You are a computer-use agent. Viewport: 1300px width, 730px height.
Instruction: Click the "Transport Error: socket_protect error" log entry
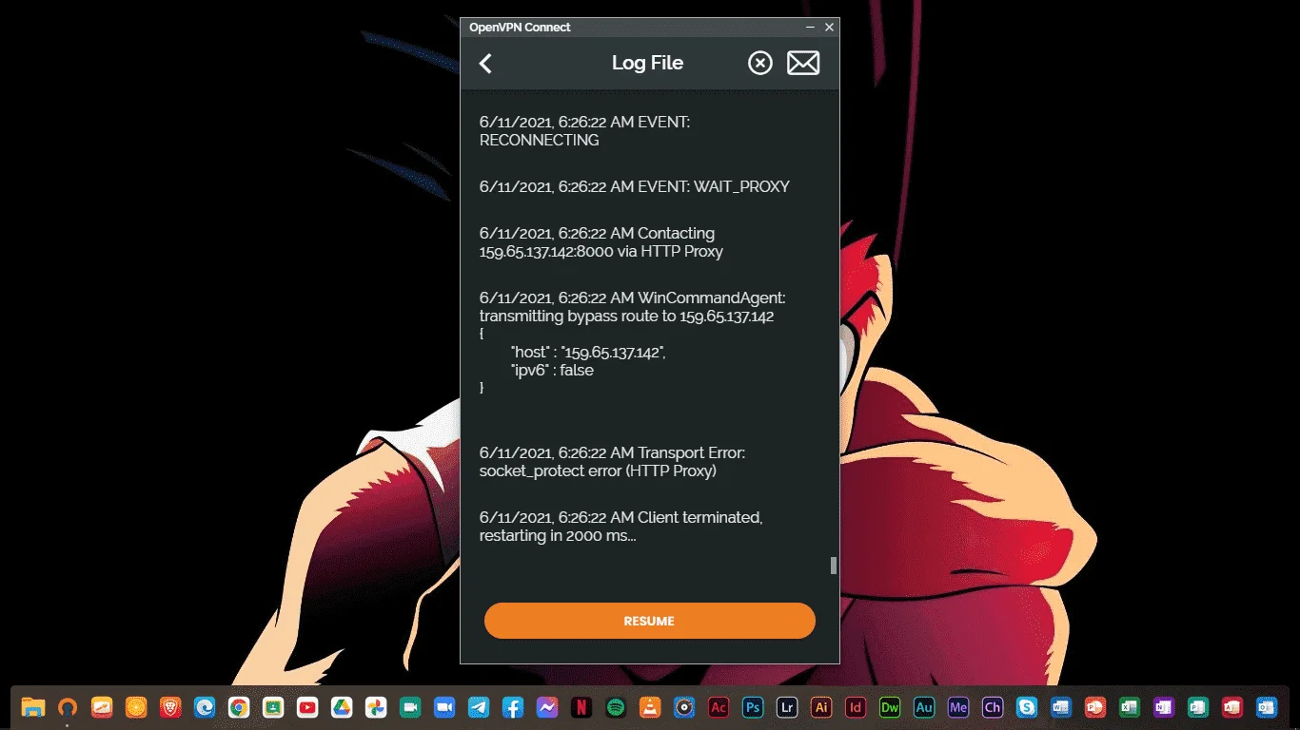click(612, 462)
